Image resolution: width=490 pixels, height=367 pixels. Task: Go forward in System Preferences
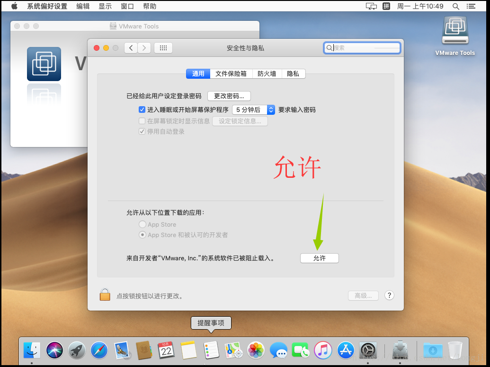tap(144, 48)
